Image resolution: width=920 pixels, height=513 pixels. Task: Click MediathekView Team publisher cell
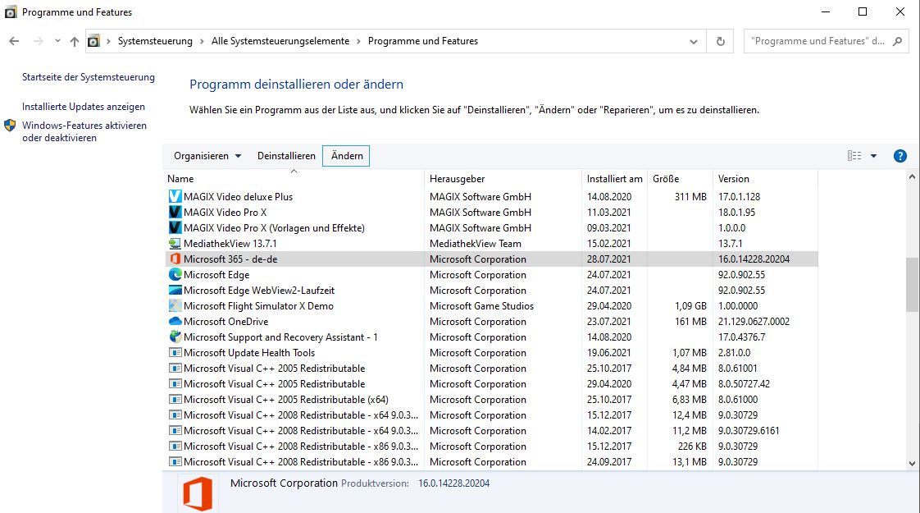click(x=476, y=243)
